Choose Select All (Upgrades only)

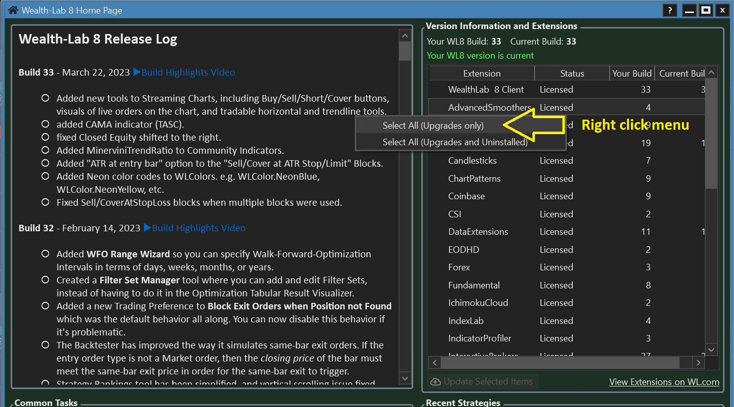coord(433,126)
